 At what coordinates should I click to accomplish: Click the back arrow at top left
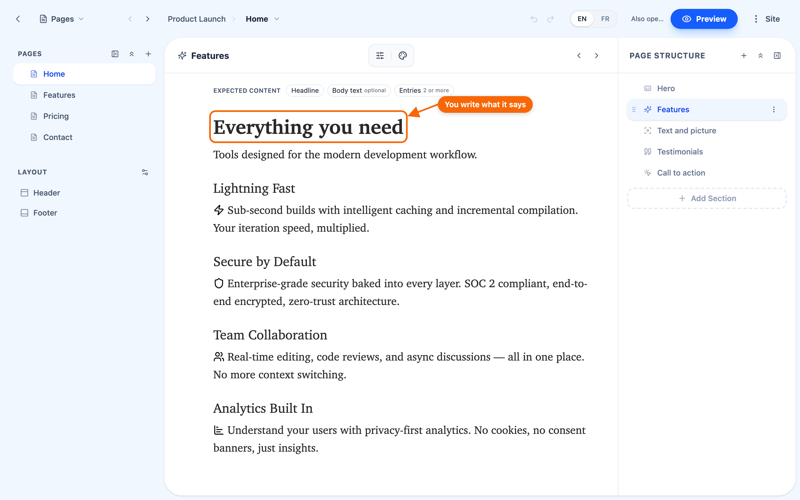18,19
